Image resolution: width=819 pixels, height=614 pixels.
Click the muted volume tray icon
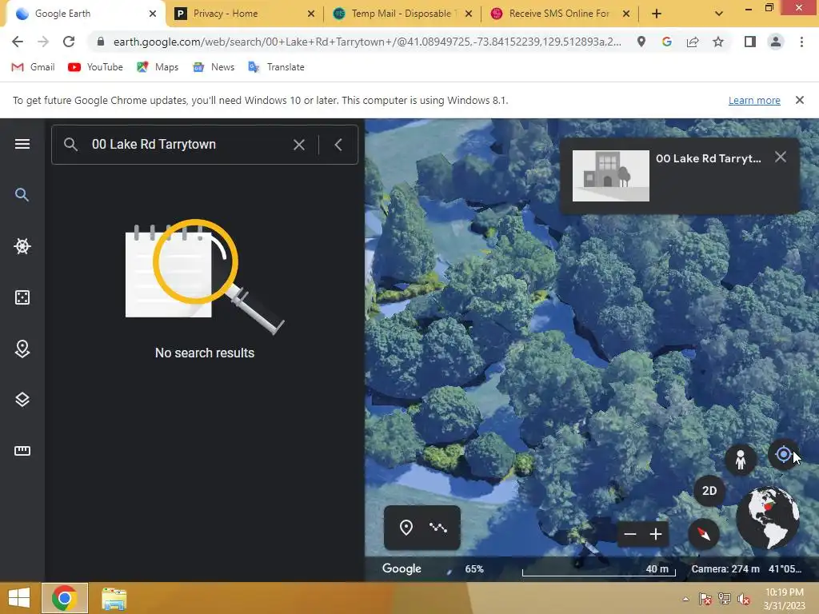[x=744, y=599]
